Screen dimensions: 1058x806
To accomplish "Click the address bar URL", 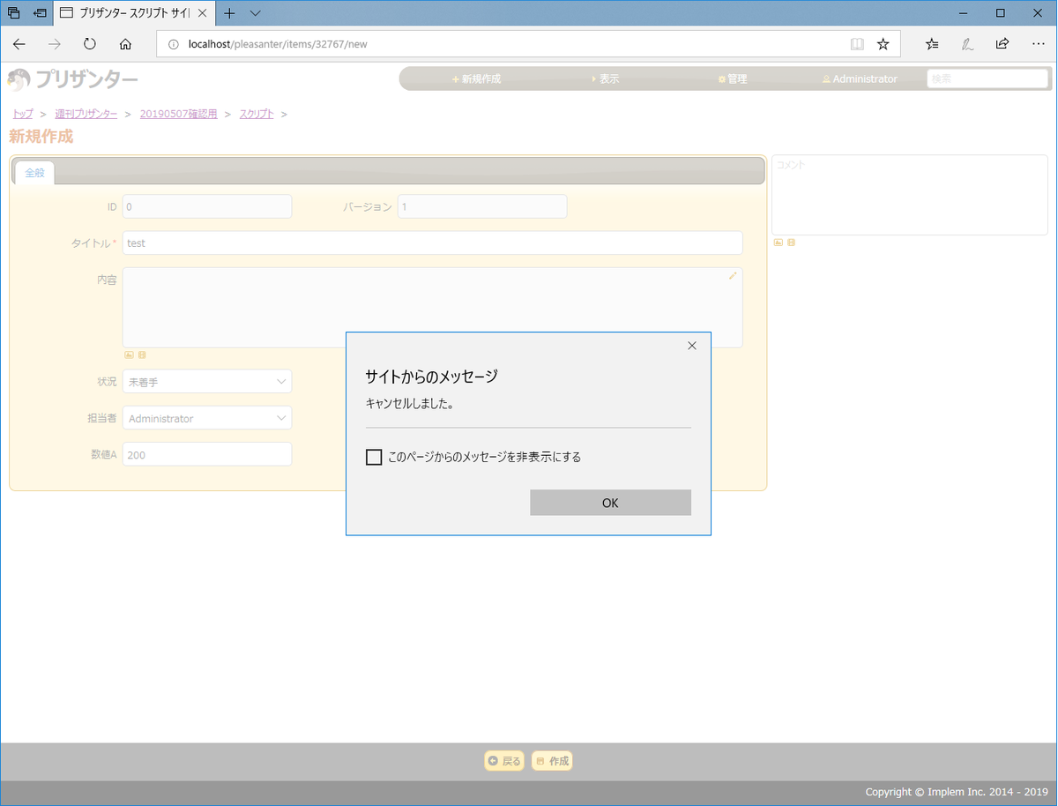I will (278, 44).
